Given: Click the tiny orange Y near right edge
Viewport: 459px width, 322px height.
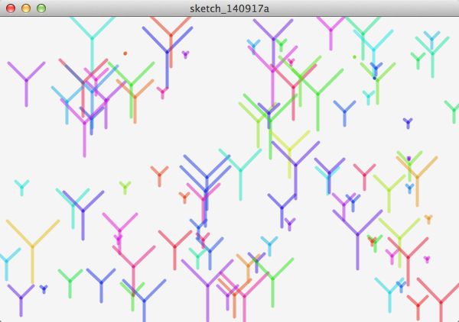Looking at the screenshot, I should tap(428, 220).
